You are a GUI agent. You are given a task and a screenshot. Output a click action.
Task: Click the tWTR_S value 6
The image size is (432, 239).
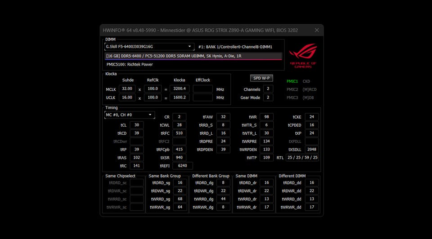click(x=266, y=125)
